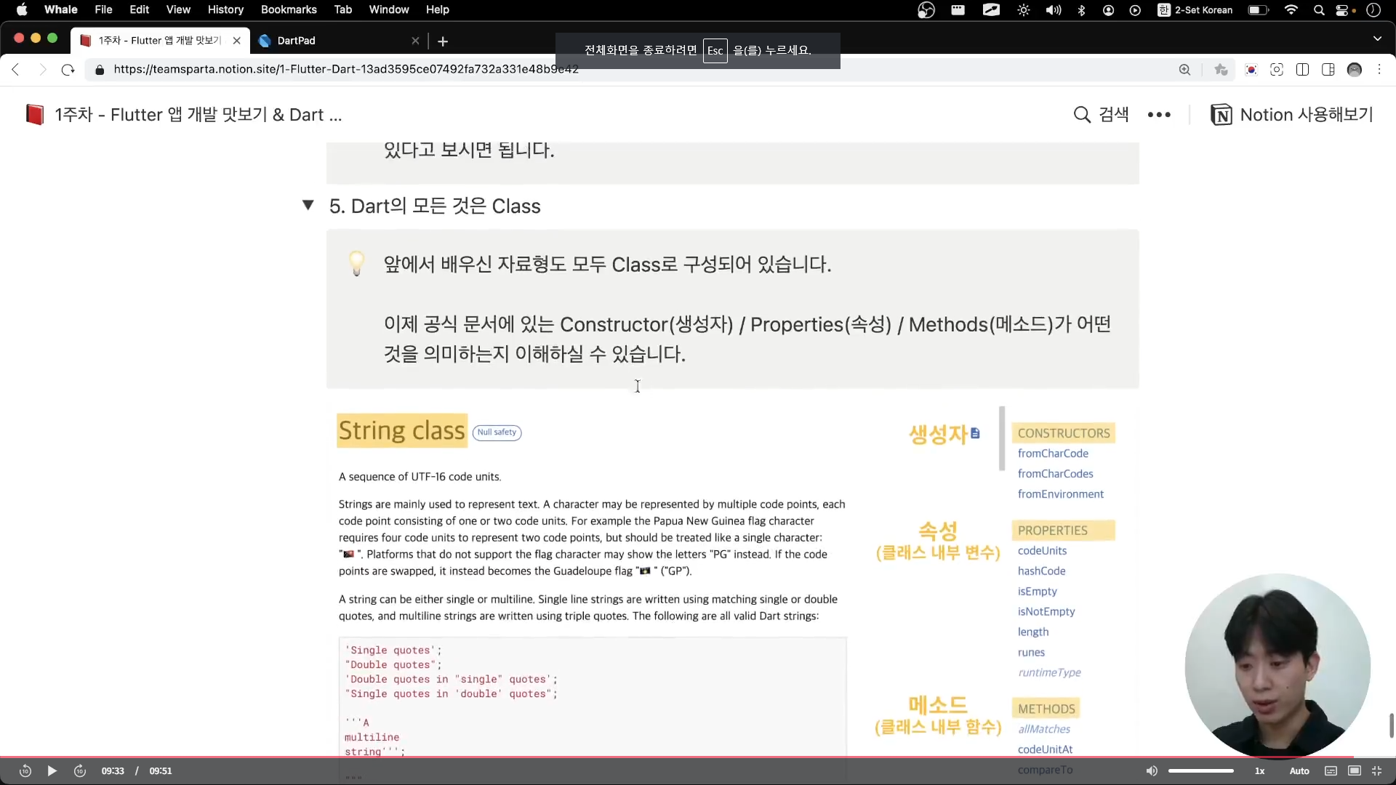Image resolution: width=1396 pixels, height=785 pixels.
Task: Open the Window menu
Action: [x=389, y=9]
